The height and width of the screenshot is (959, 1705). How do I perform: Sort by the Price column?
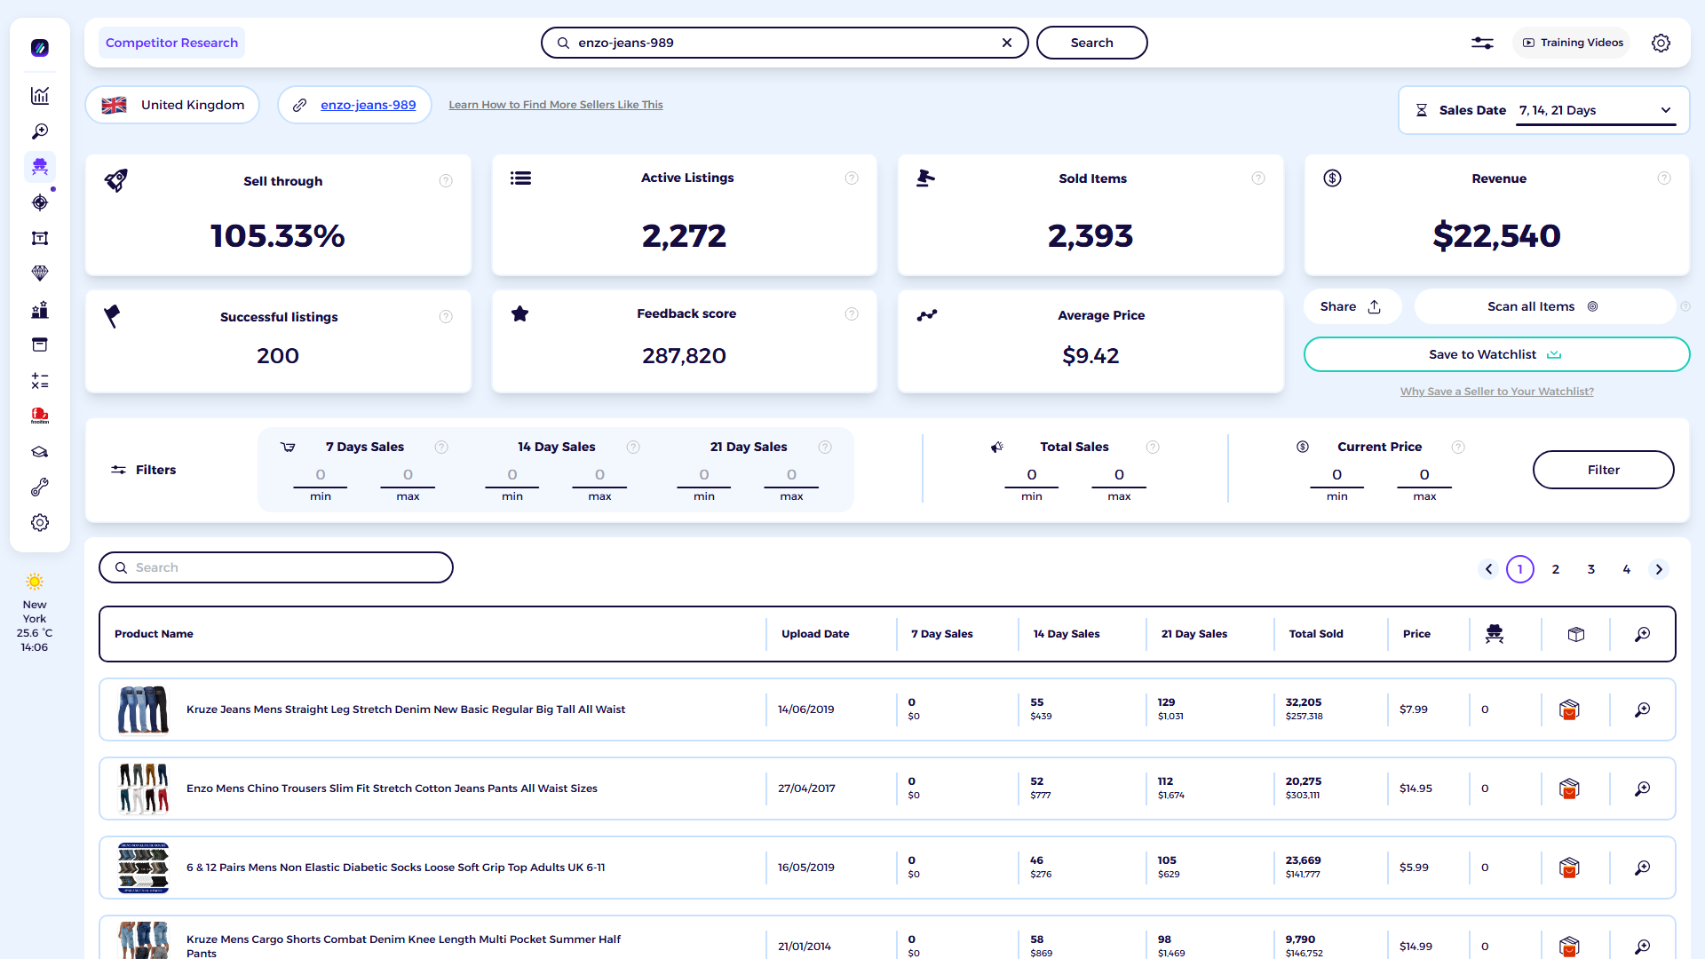[x=1416, y=634]
